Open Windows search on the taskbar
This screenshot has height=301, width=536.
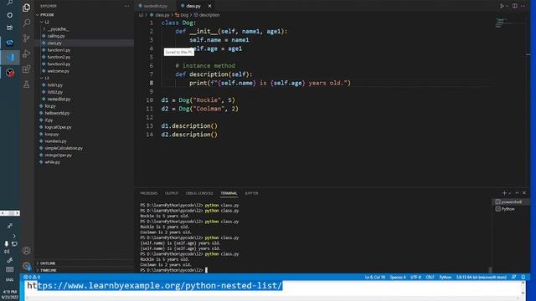(9, 3)
